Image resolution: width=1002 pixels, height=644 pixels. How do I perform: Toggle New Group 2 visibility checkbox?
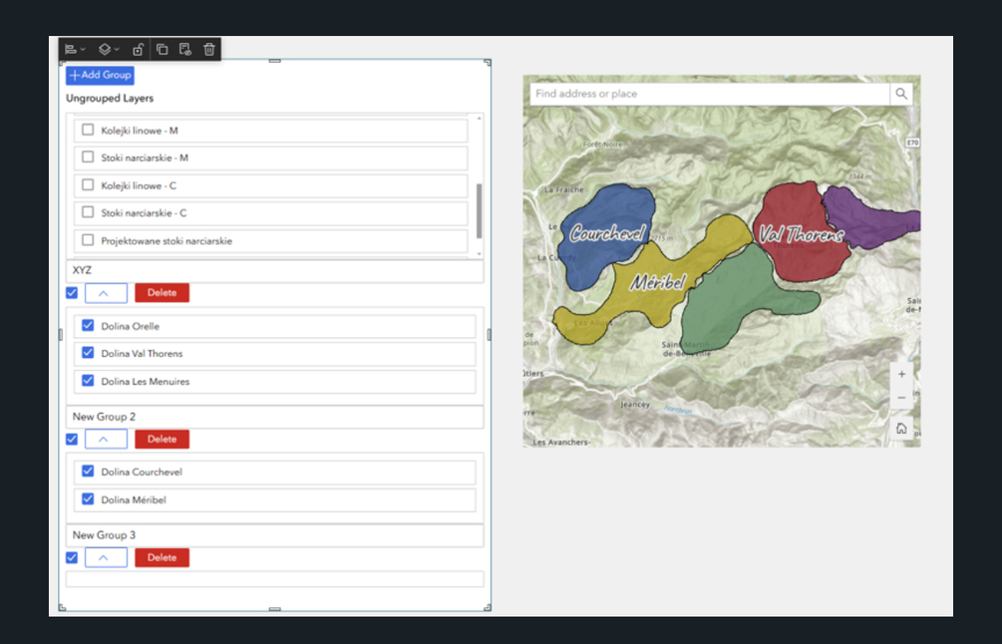(72, 439)
